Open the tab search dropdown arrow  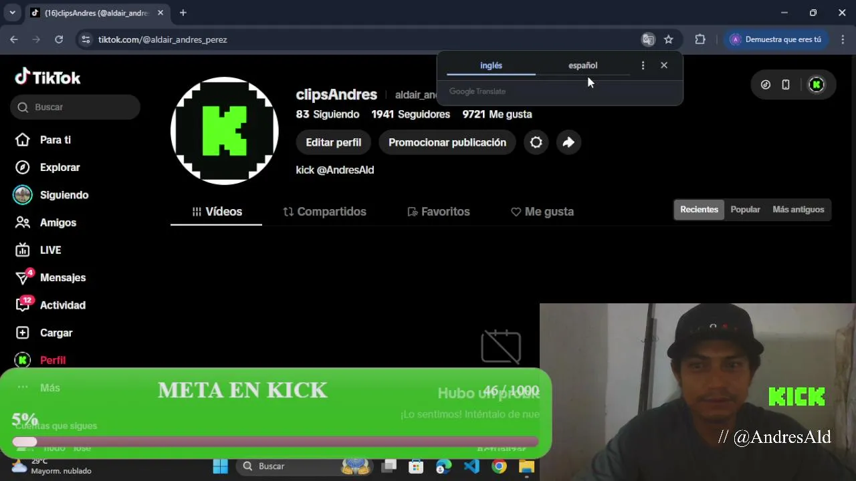(12, 13)
